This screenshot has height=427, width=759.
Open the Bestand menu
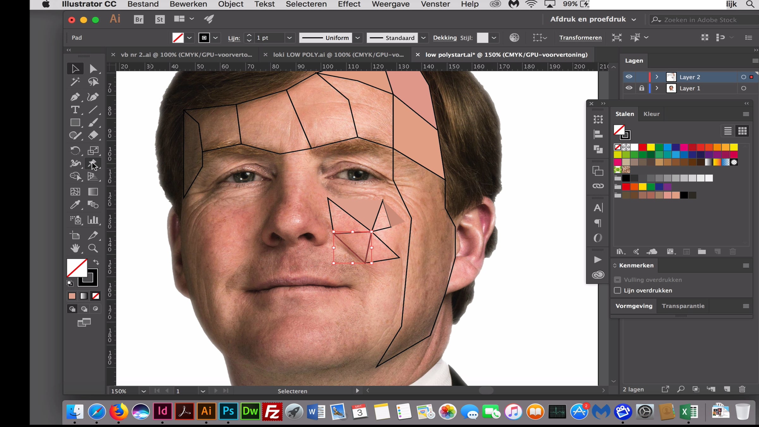coord(143,4)
